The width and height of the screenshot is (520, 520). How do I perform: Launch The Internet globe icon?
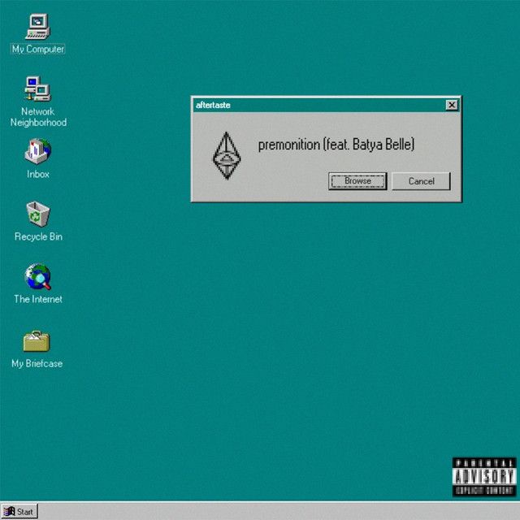click(x=38, y=276)
